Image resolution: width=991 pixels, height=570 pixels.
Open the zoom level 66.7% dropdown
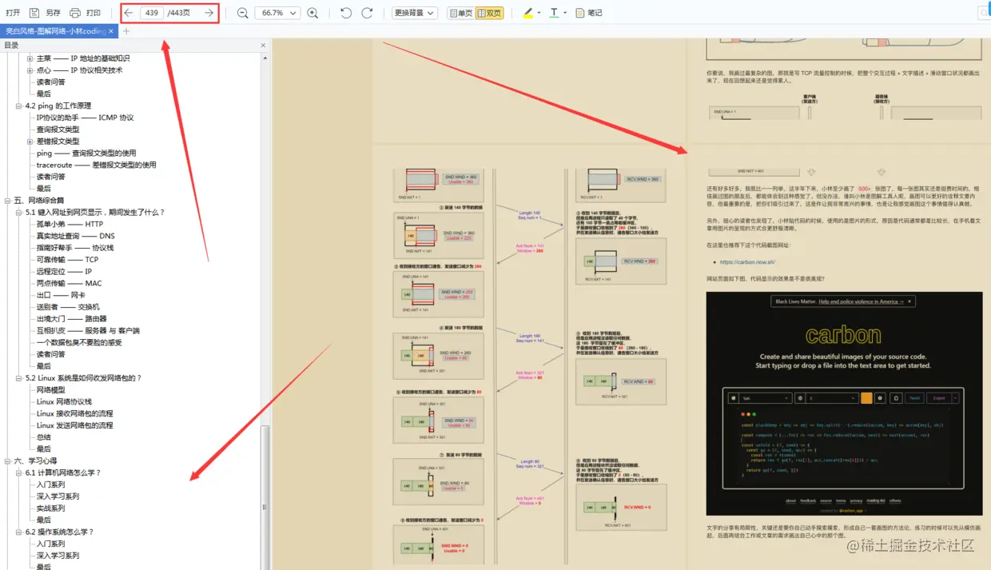point(277,13)
